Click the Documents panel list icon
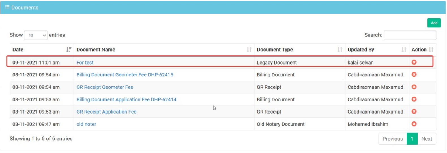 (x=7, y=7)
